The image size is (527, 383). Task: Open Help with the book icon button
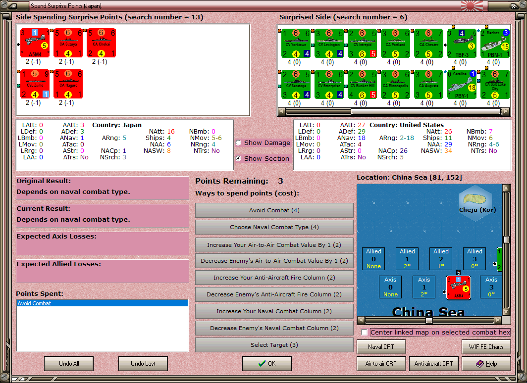pyautogui.click(x=486, y=364)
